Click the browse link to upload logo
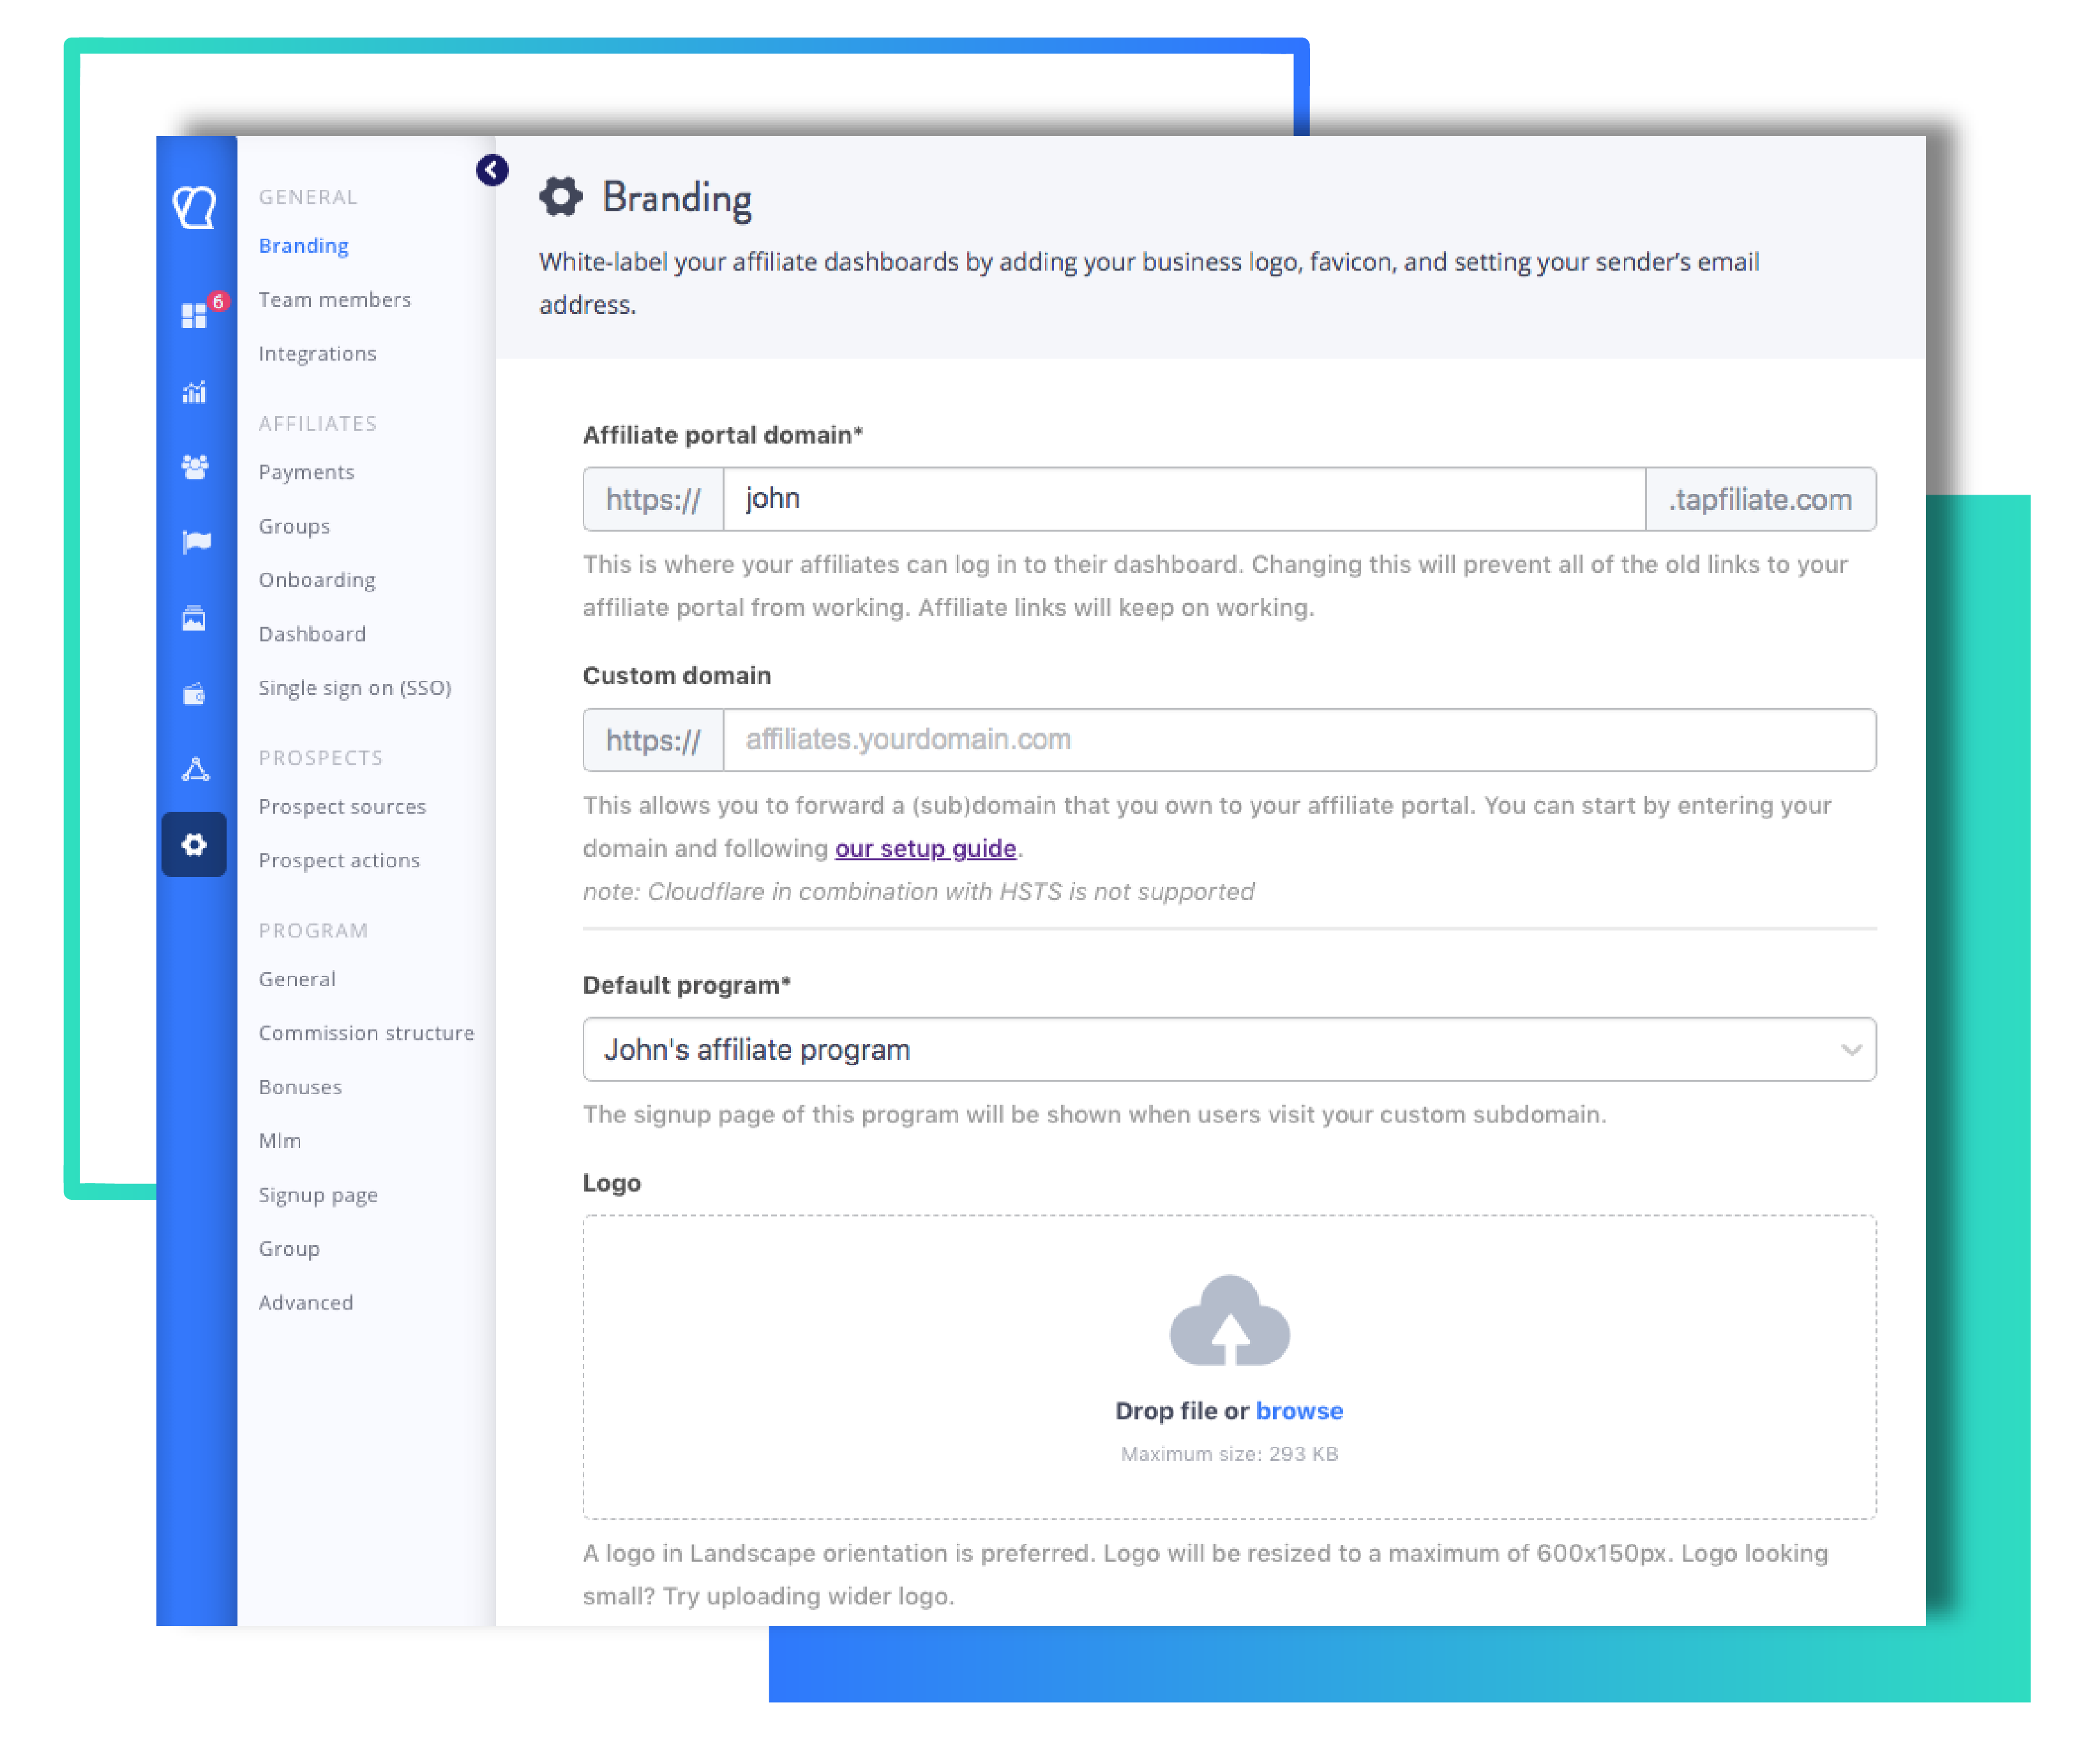This screenshot has width=2083, height=1764. pyautogui.click(x=1298, y=1411)
